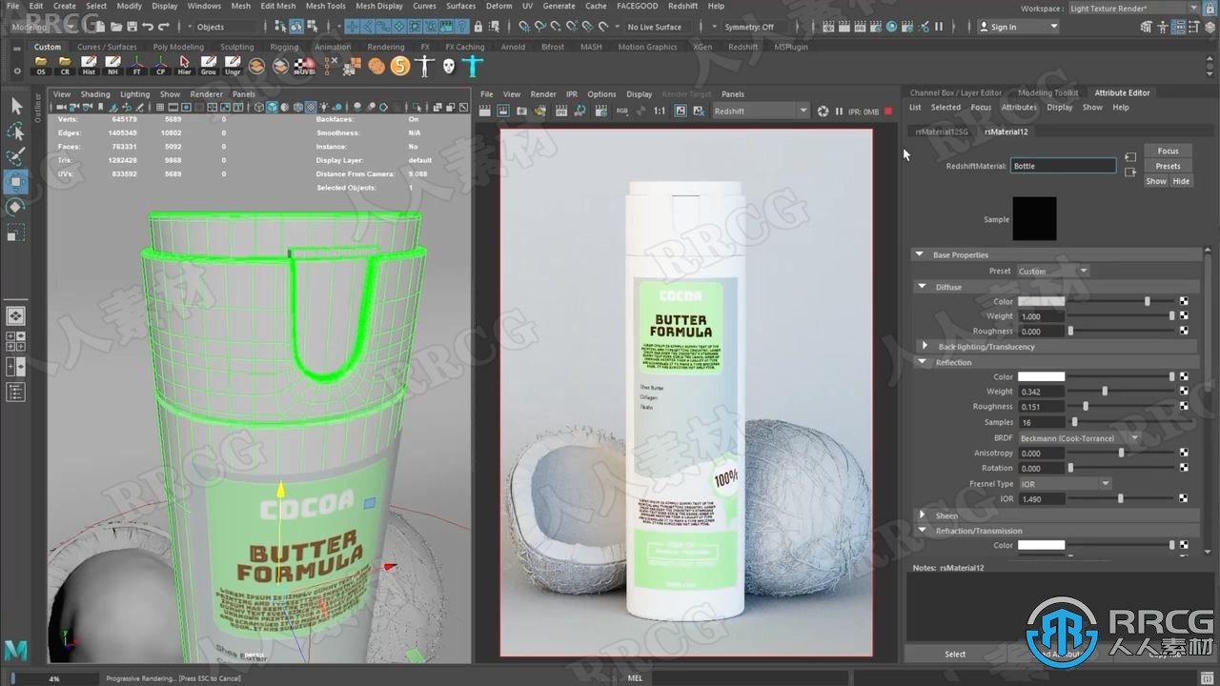1220x686 pixels.
Task: Open the Channel Box / Layer Editor tab
Action: click(x=956, y=92)
